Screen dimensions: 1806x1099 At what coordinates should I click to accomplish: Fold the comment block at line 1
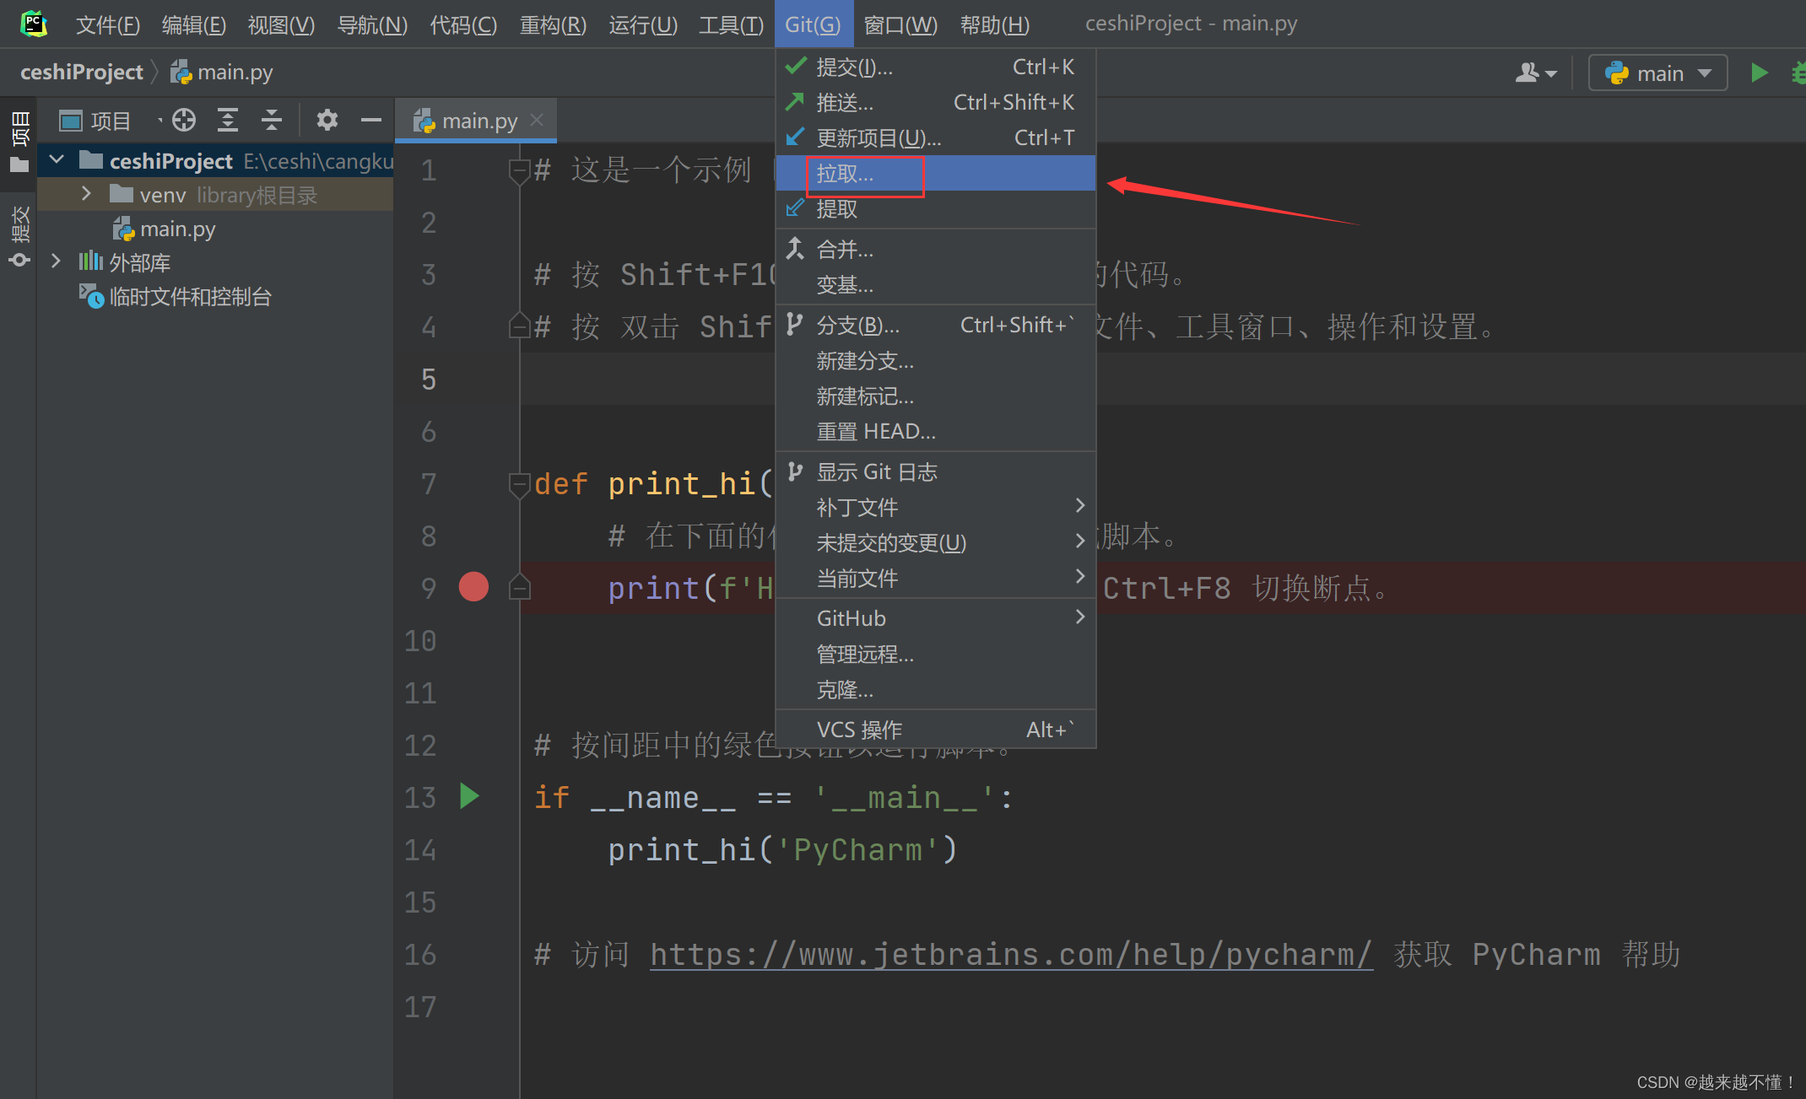pyautogui.click(x=519, y=170)
